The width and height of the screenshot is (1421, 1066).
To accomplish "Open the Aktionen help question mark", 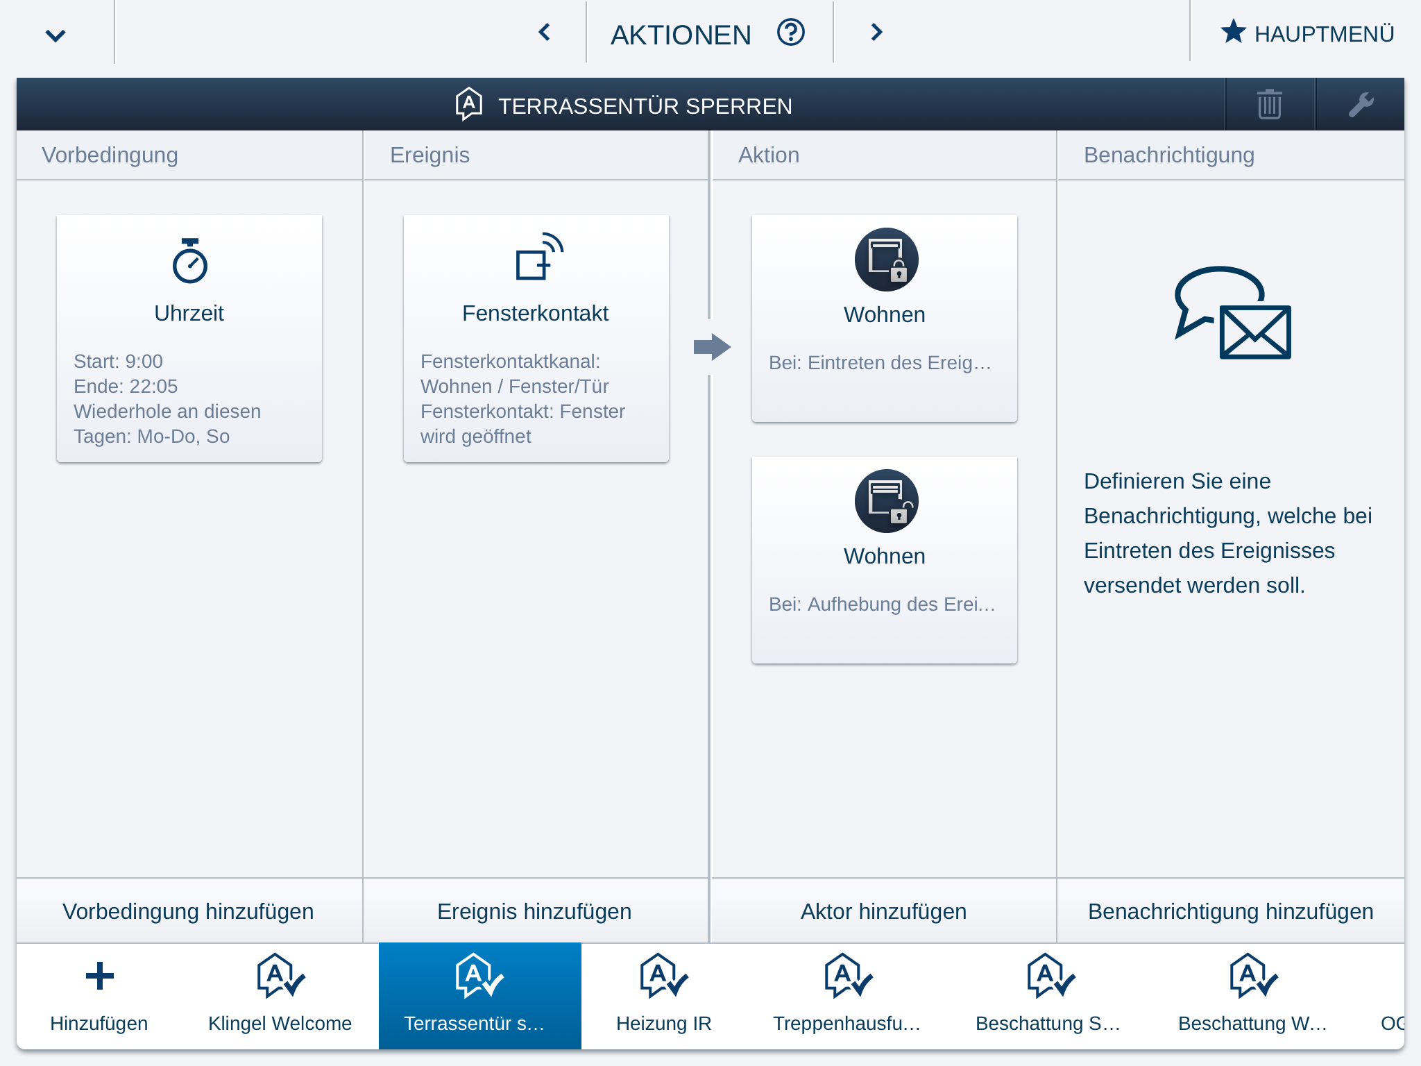I will 791,33.
